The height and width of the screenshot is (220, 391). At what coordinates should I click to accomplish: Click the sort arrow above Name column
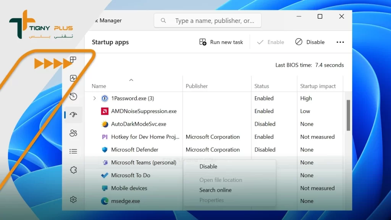[x=131, y=80]
